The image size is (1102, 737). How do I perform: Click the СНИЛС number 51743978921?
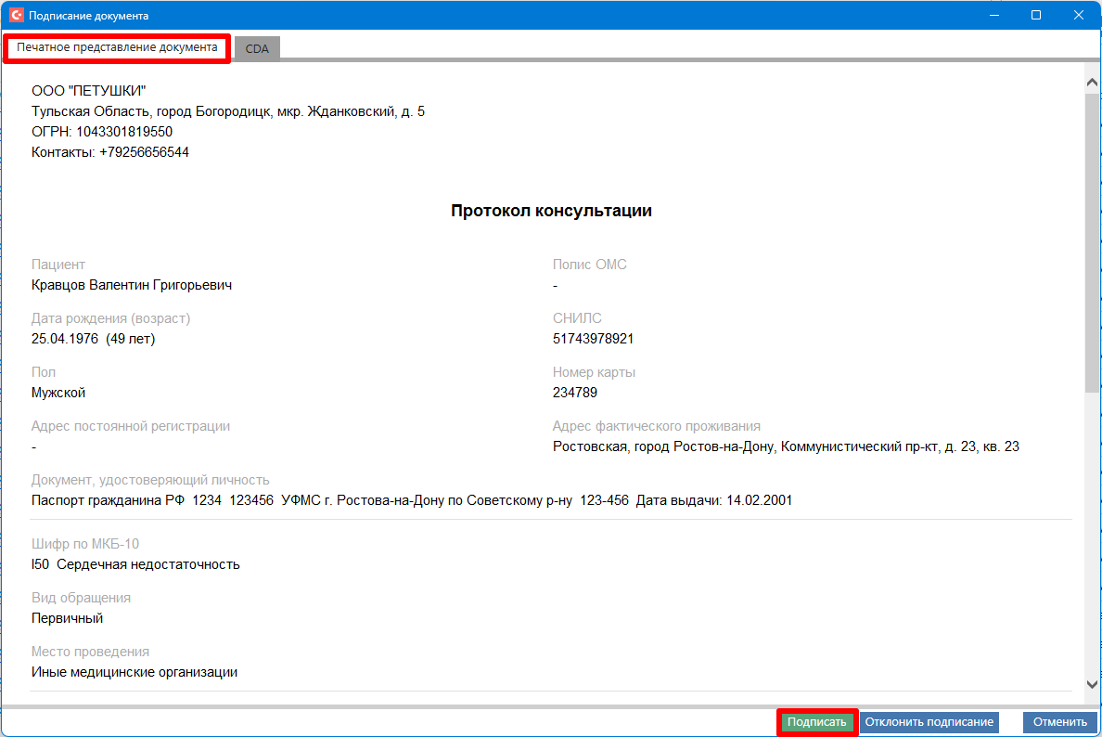point(593,339)
